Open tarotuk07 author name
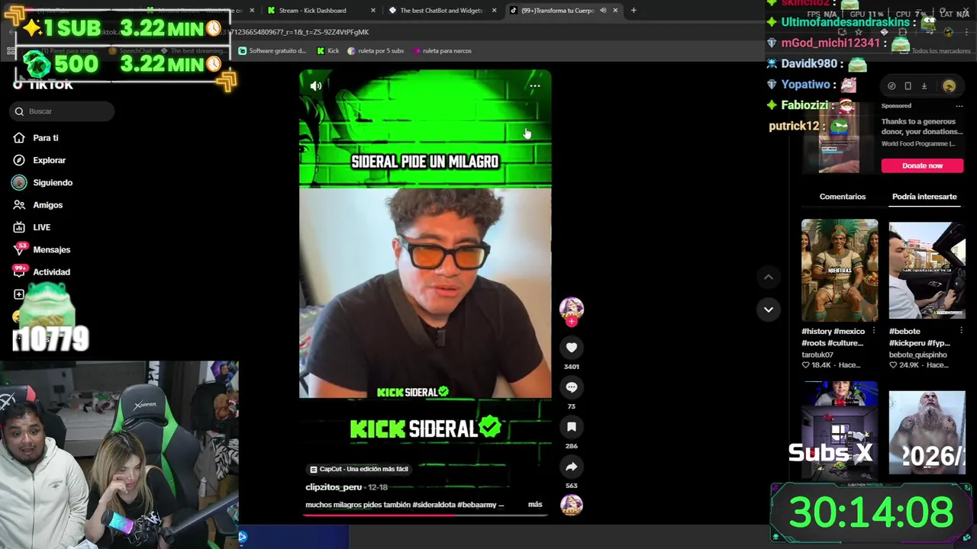Viewport: 977px width, 549px height. [817, 355]
